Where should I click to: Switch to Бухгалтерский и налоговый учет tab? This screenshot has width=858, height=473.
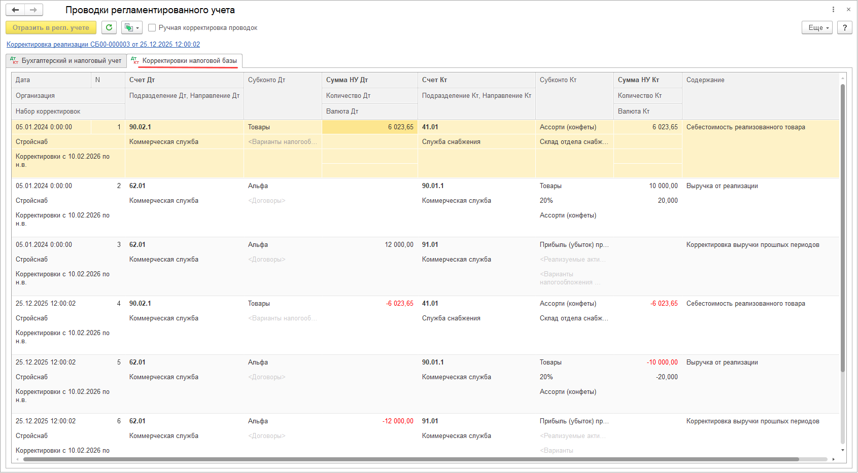click(66, 61)
